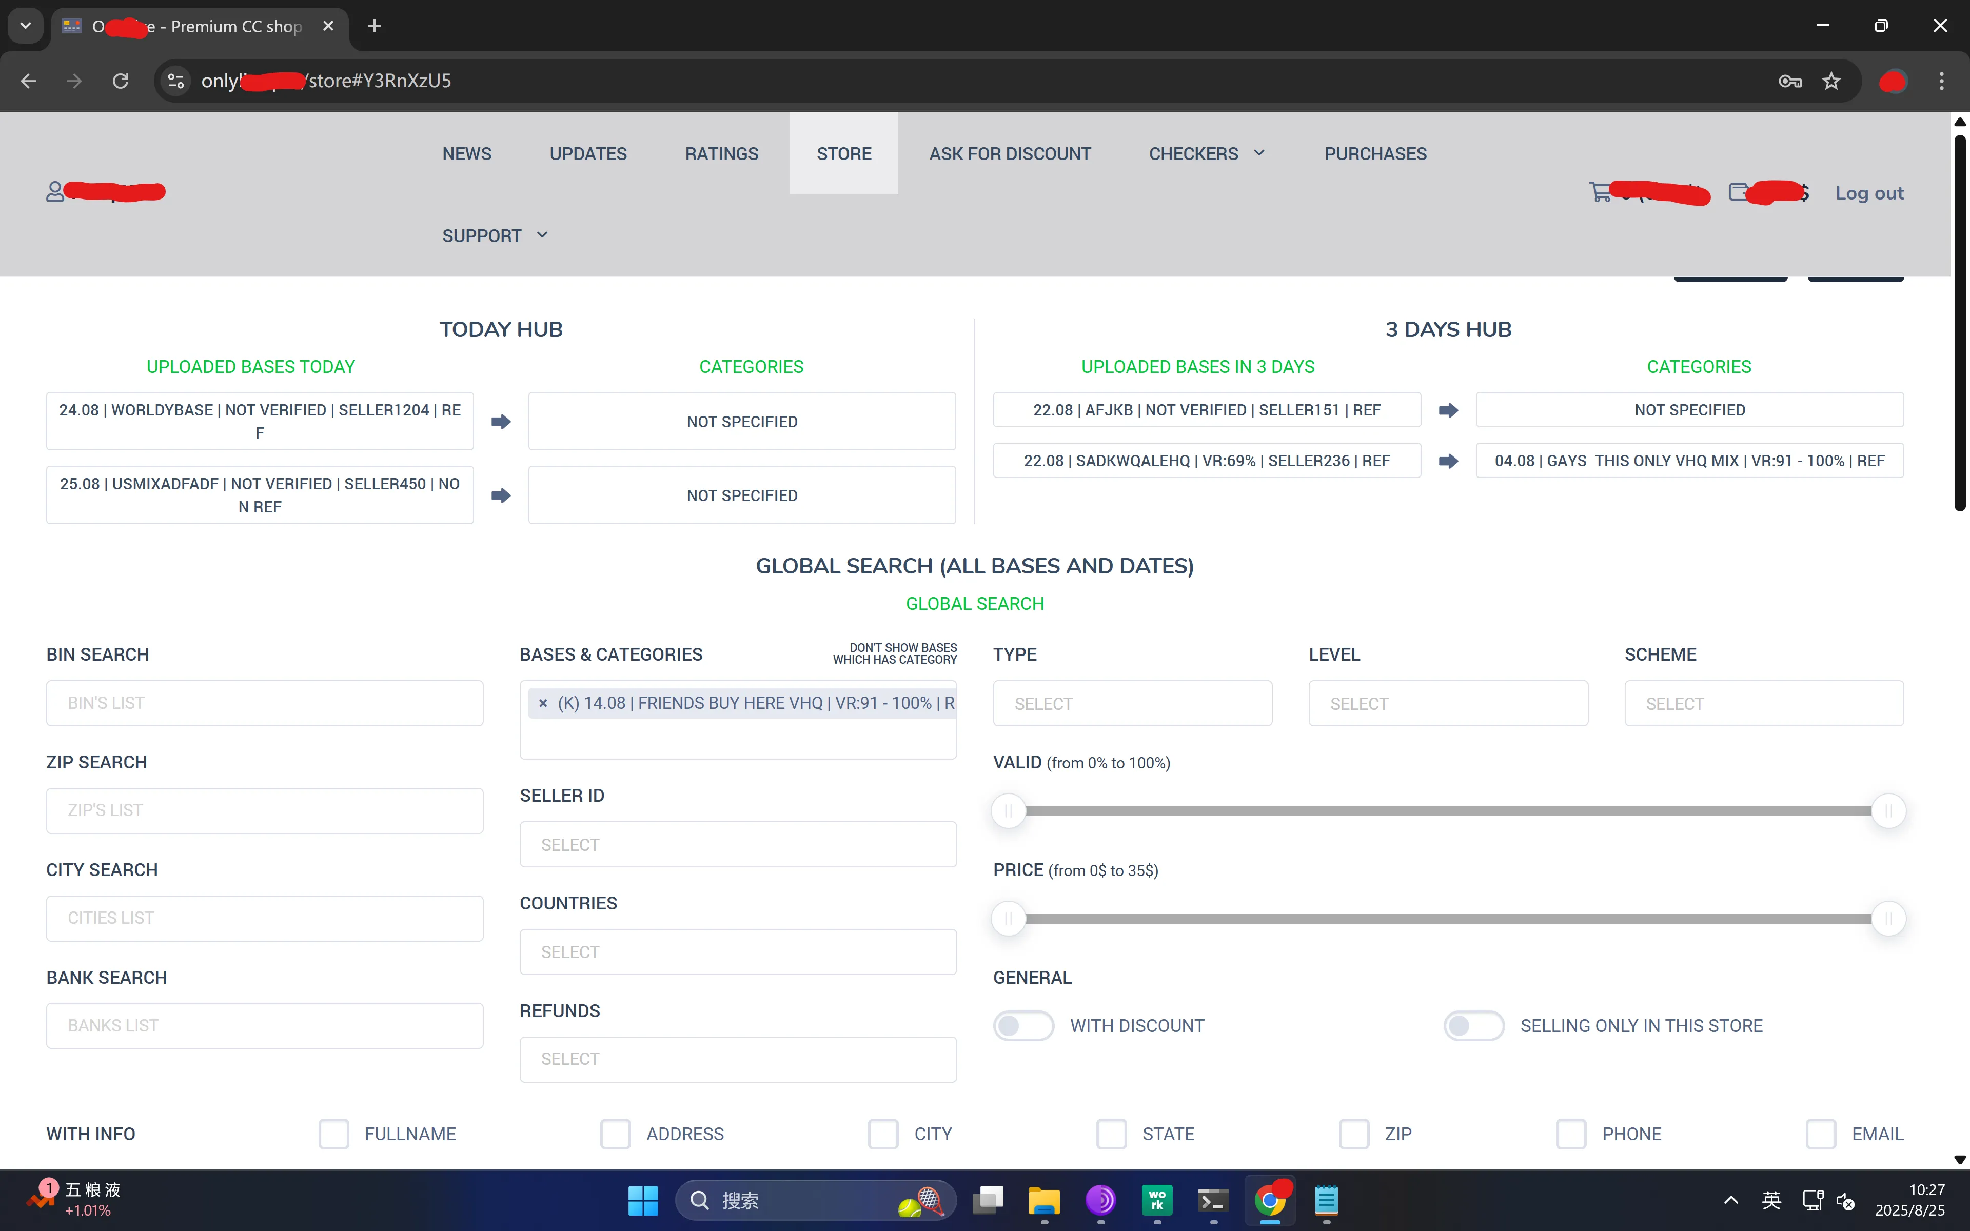Open the COUNTRIES select dropdown
Viewport: 1970px width, 1231px height.
[738, 952]
